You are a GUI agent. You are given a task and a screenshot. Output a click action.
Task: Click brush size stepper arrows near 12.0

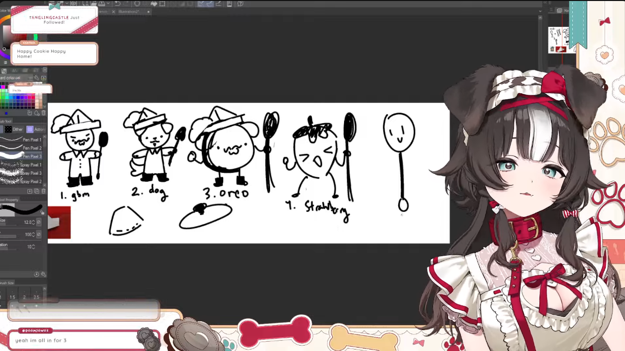(x=33, y=222)
